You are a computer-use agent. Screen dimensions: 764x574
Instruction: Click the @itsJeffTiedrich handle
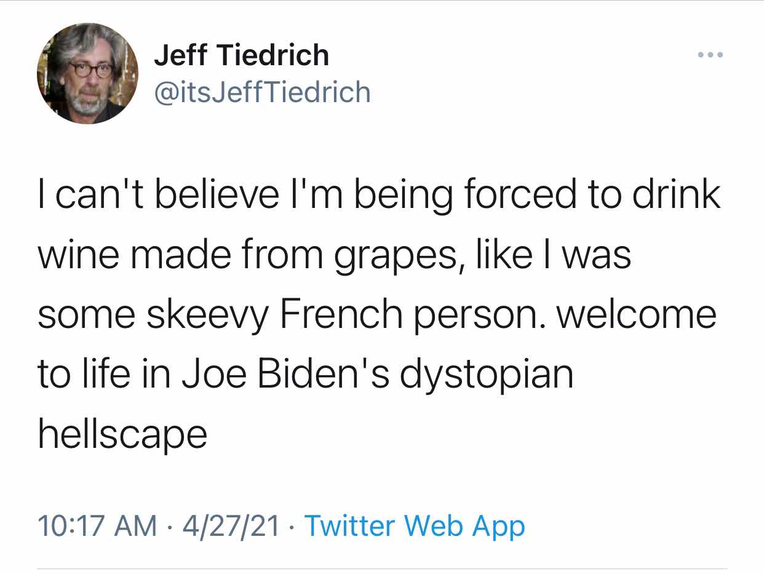(x=262, y=93)
